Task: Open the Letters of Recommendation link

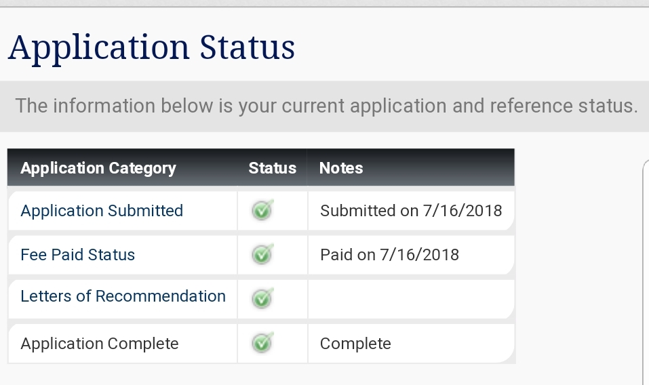Action: click(x=123, y=296)
